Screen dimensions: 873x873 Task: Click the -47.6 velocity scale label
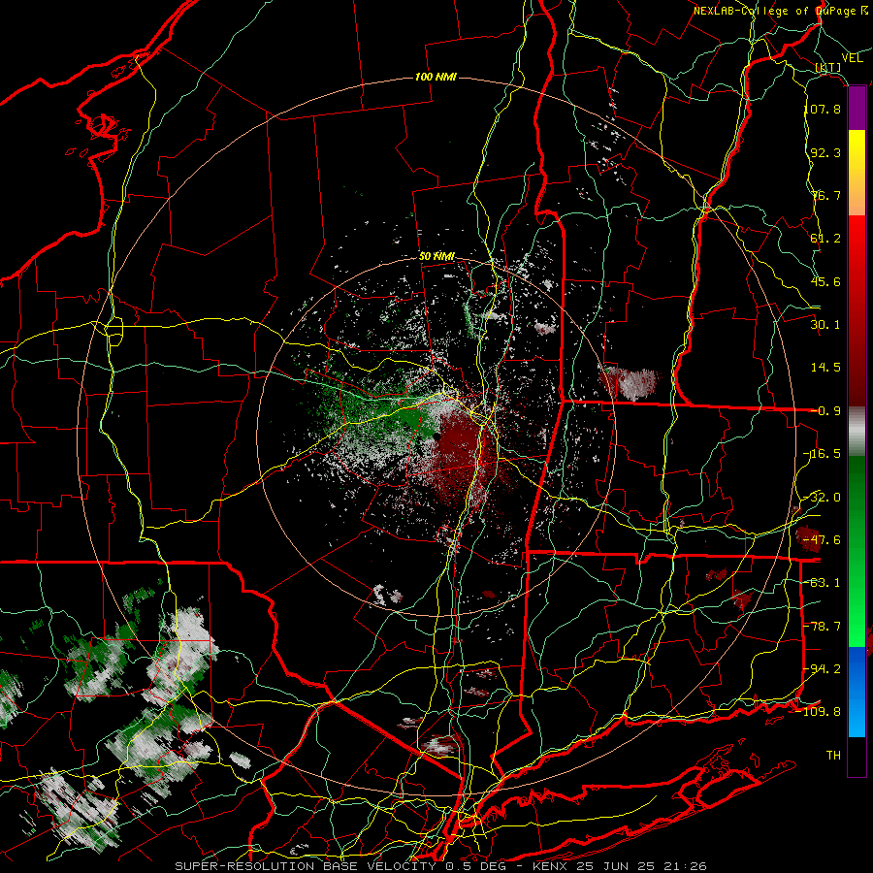click(823, 539)
